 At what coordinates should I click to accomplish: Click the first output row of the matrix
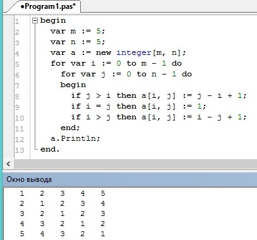tap(63, 193)
